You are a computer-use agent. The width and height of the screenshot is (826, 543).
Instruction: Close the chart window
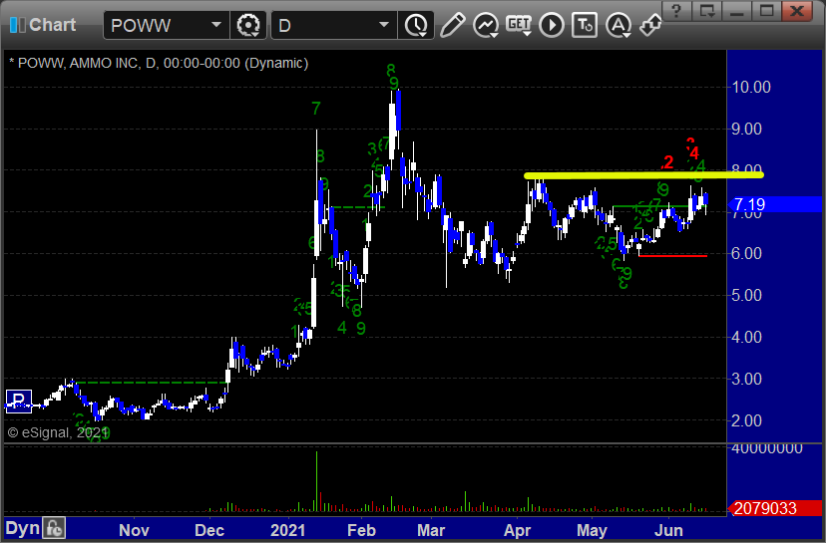coord(797,11)
